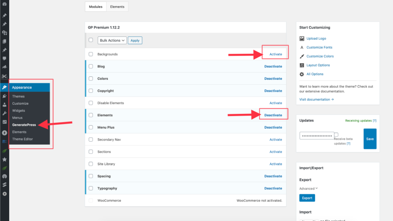Switch to the Elements tab
This screenshot has width=393, height=221.
pos(117,7)
